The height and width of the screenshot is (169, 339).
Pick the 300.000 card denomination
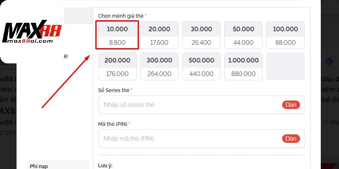tap(159, 66)
